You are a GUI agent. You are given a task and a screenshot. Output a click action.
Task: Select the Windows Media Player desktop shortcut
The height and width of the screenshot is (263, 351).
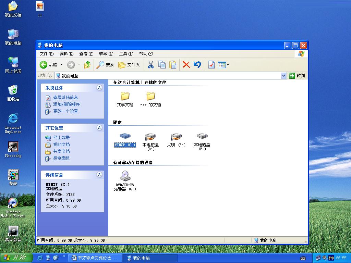[13, 208]
